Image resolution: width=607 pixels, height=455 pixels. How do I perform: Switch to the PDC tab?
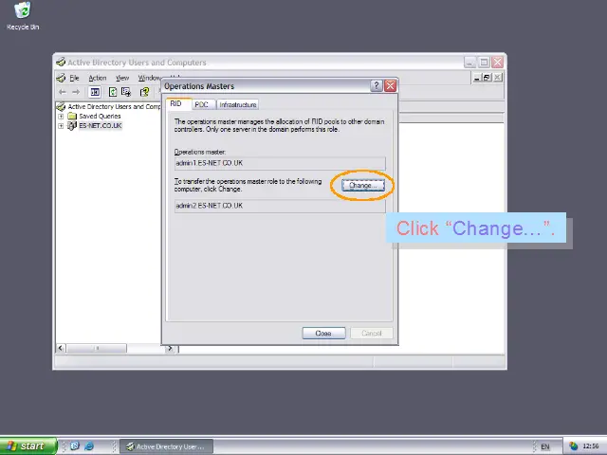(x=201, y=104)
